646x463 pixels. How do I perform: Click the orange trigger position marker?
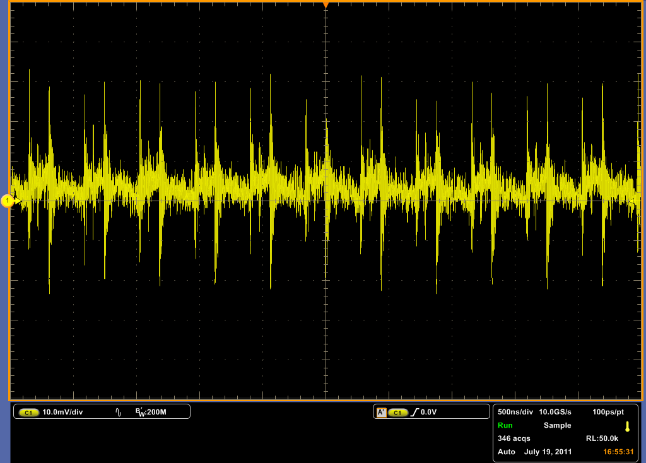(x=326, y=5)
